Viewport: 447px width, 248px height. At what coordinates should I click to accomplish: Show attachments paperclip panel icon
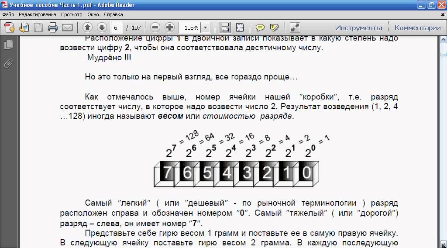click(x=9, y=63)
